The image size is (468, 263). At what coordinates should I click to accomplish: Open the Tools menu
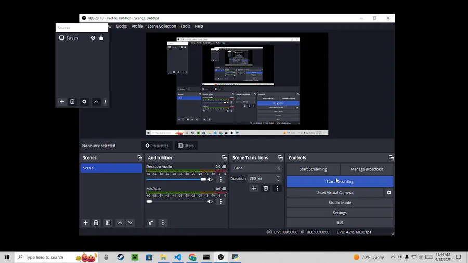[x=185, y=26]
